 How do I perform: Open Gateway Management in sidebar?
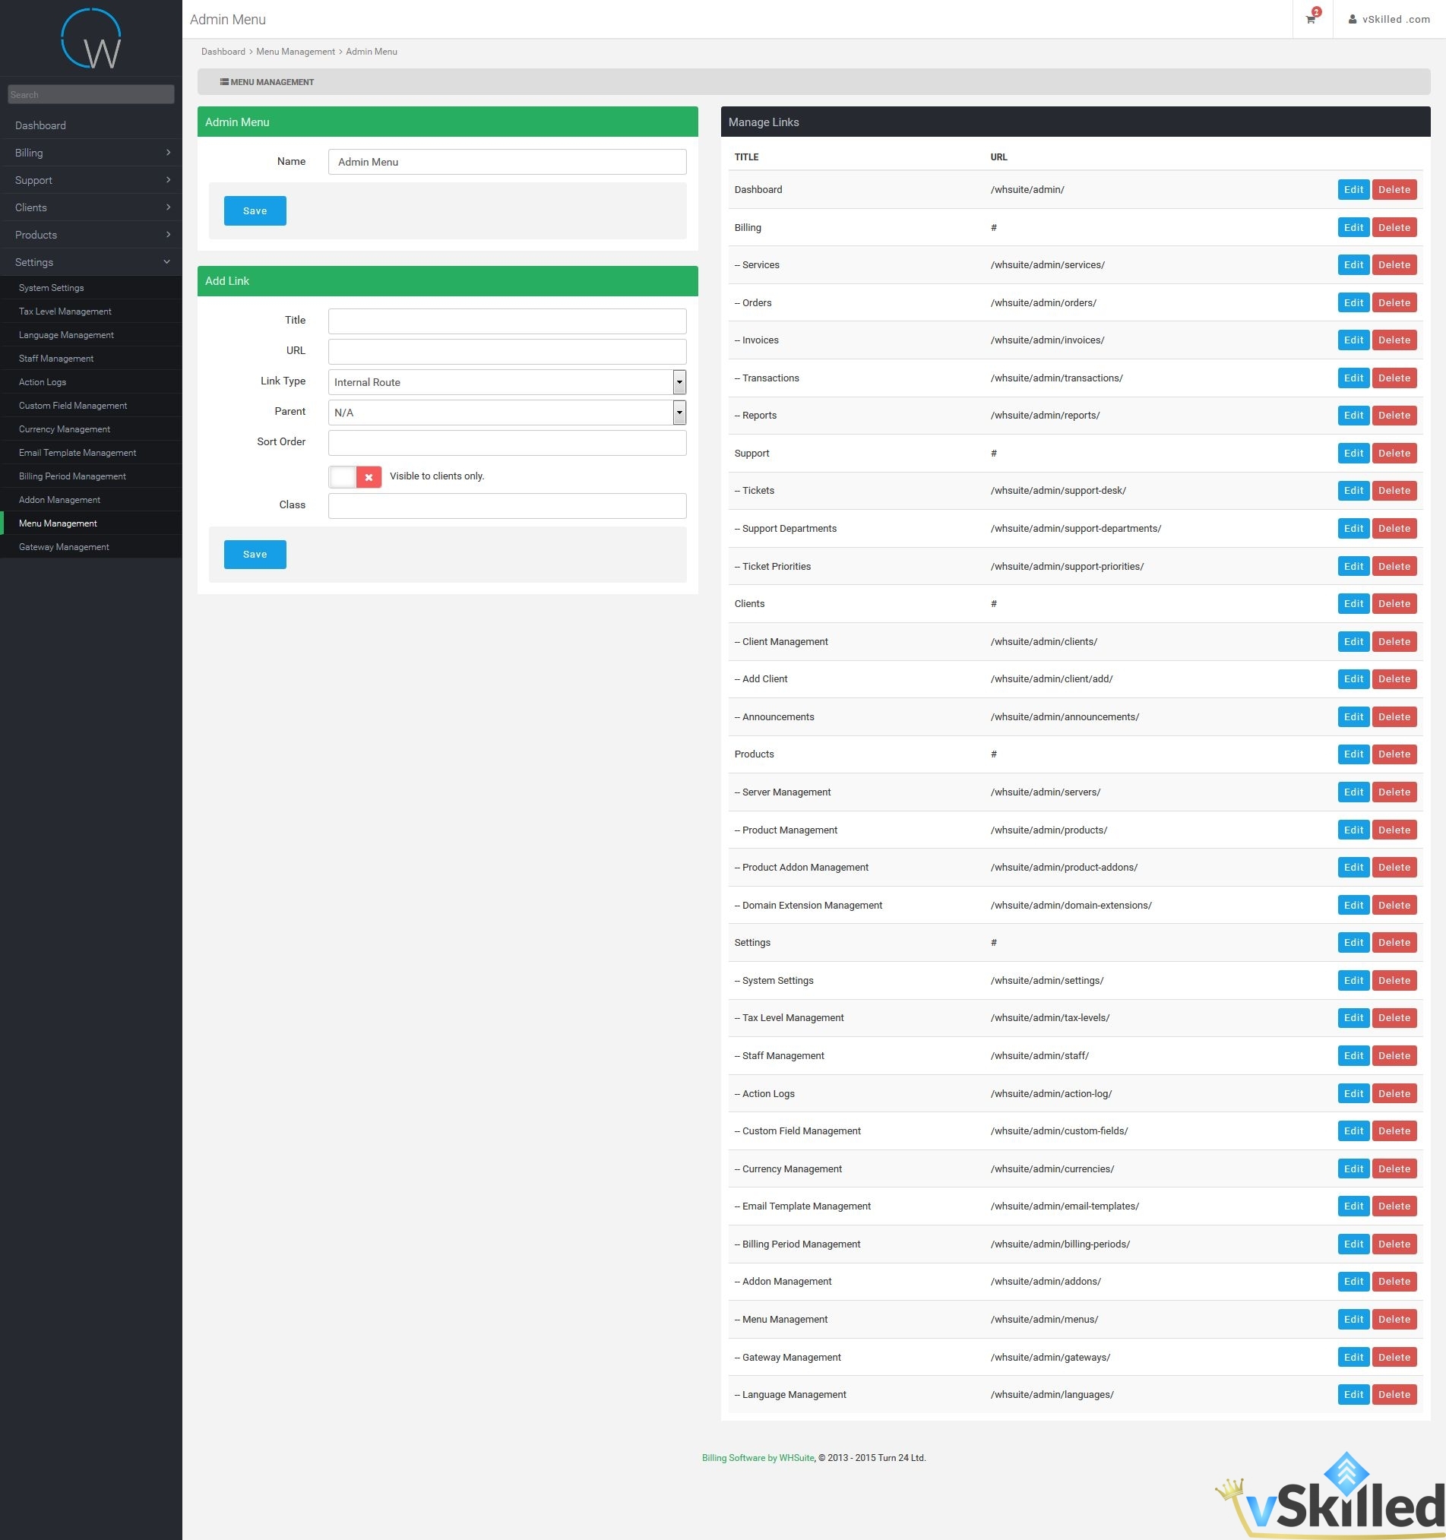(x=90, y=547)
